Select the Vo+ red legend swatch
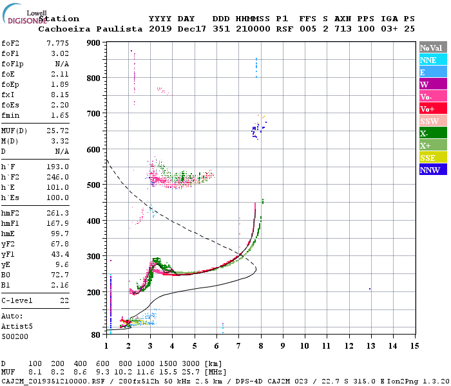 click(433, 109)
